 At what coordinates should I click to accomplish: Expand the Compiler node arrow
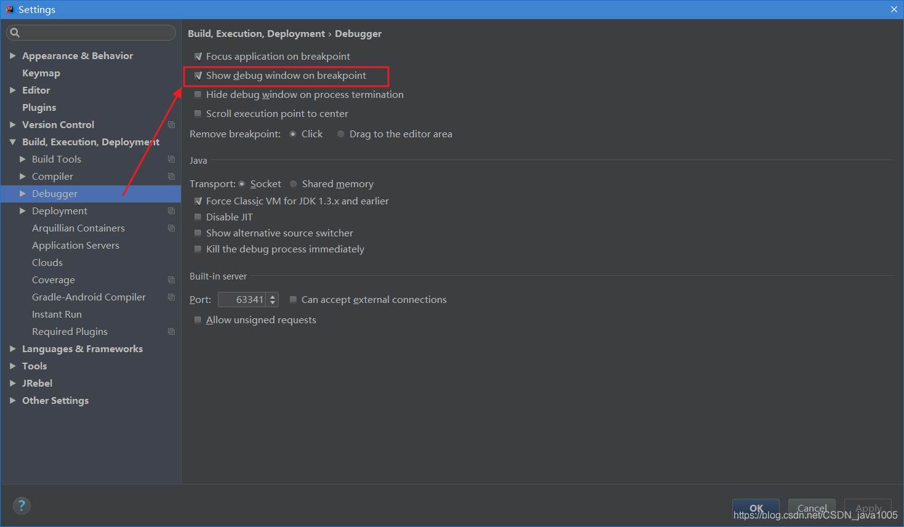tap(23, 177)
